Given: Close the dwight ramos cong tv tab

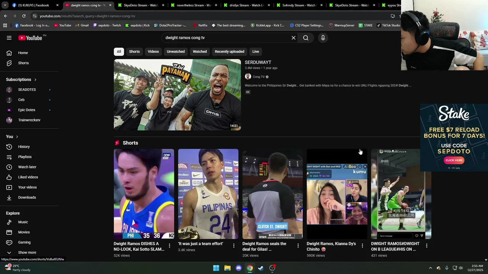Looking at the screenshot, I should click(111, 5).
